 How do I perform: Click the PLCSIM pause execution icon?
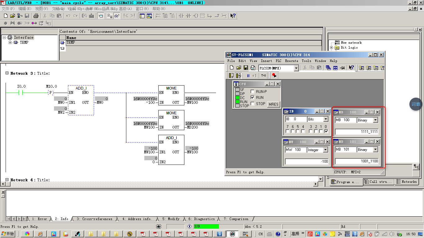(x=248, y=75)
